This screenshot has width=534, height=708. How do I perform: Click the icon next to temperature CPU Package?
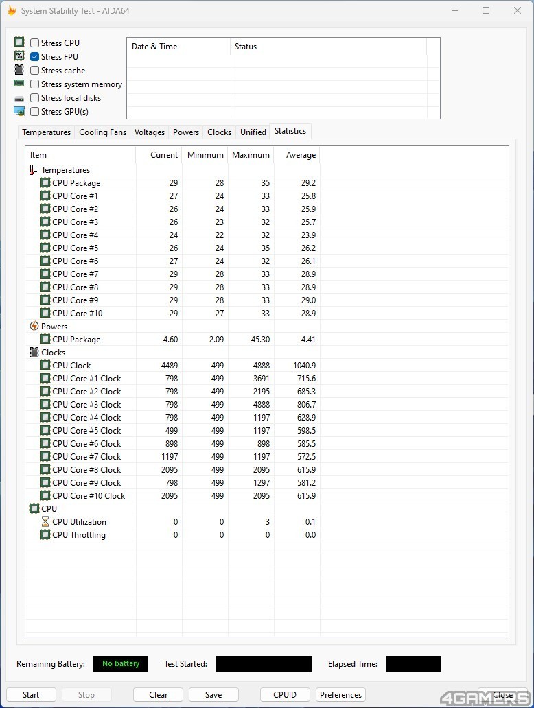coord(45,182)
